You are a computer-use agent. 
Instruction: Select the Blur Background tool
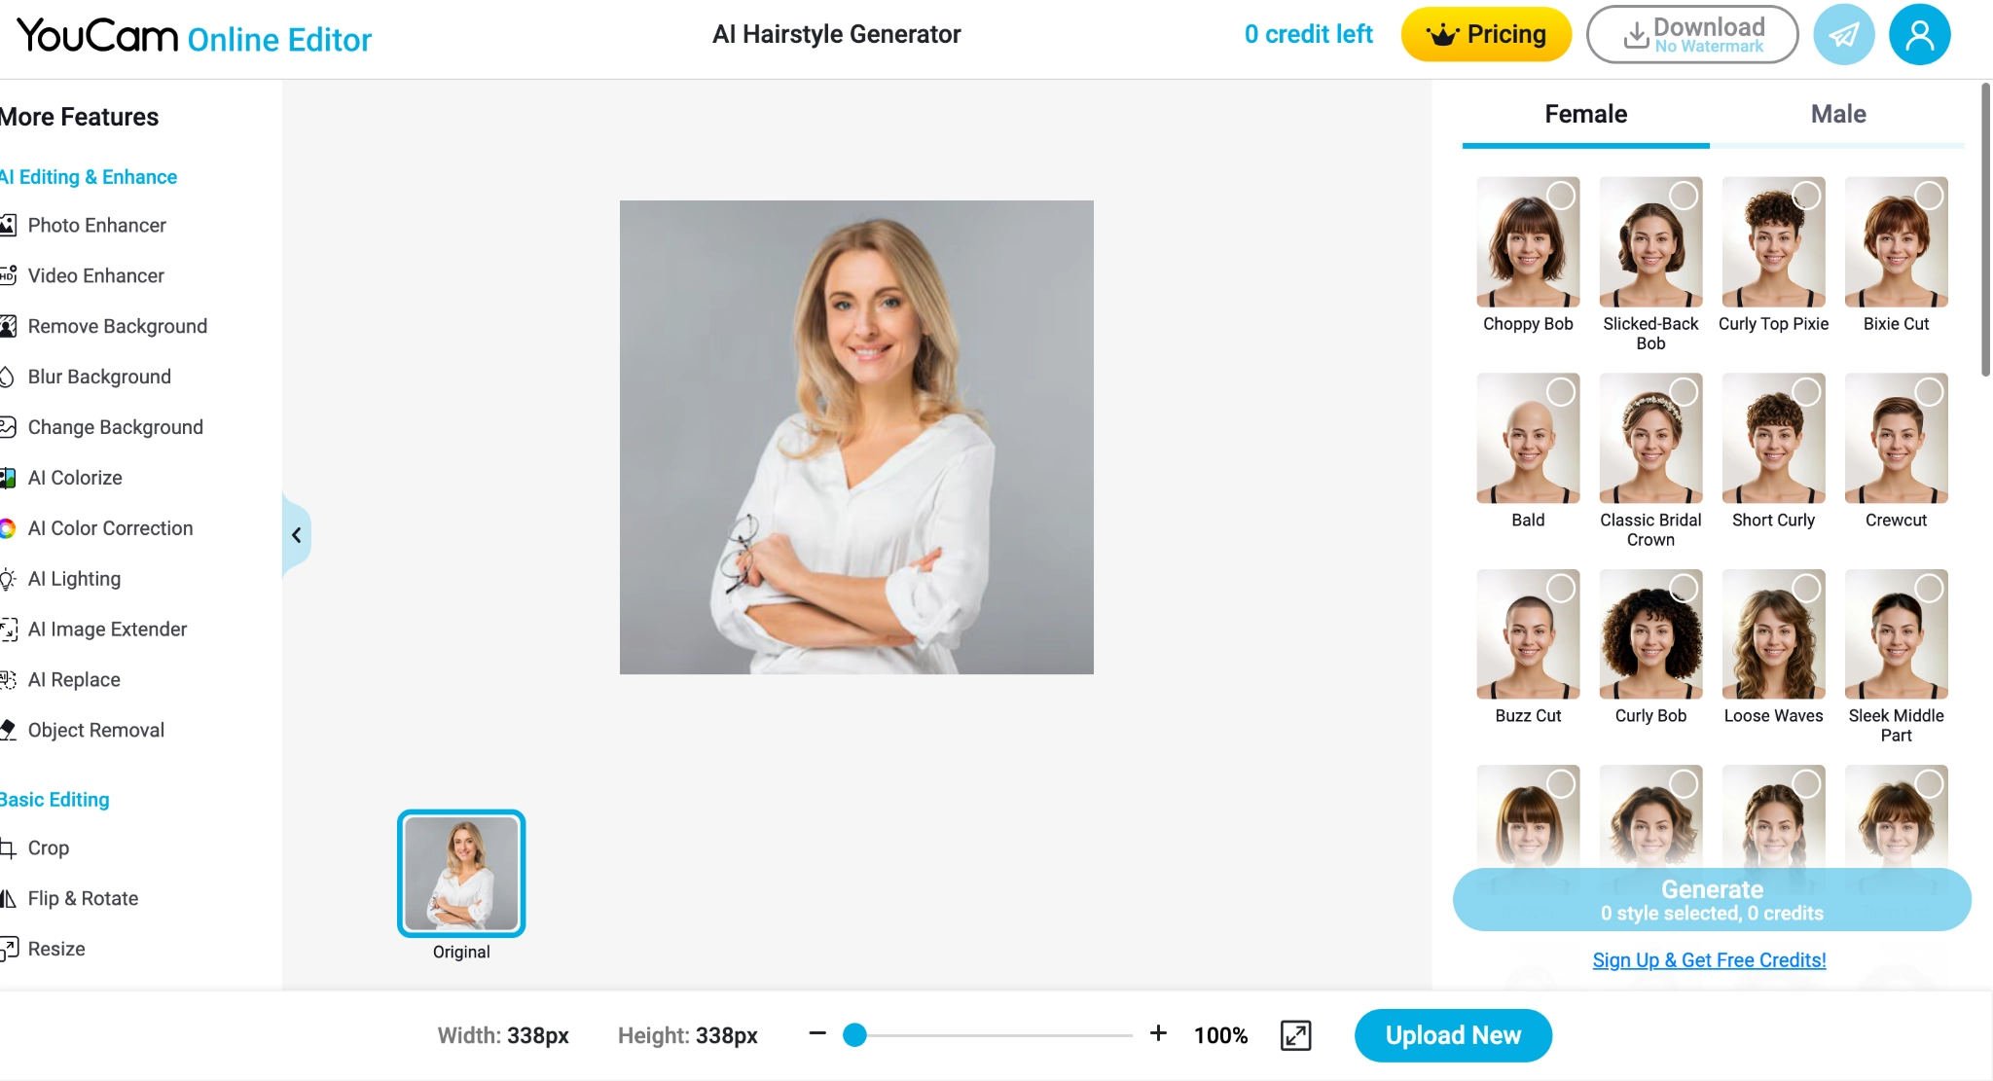click(x=98, y=377)
